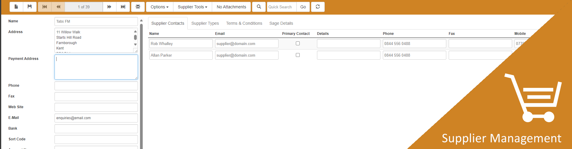
Task: Jump to the last record
Action: click(123, 7)
